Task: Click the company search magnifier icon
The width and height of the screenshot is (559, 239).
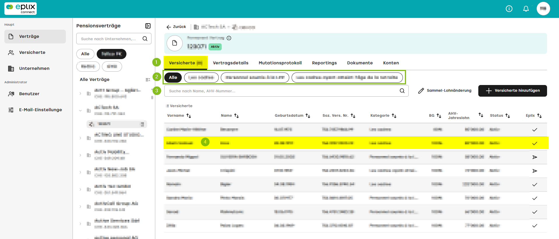Action: pyautogui.click(x=145, y=39)
